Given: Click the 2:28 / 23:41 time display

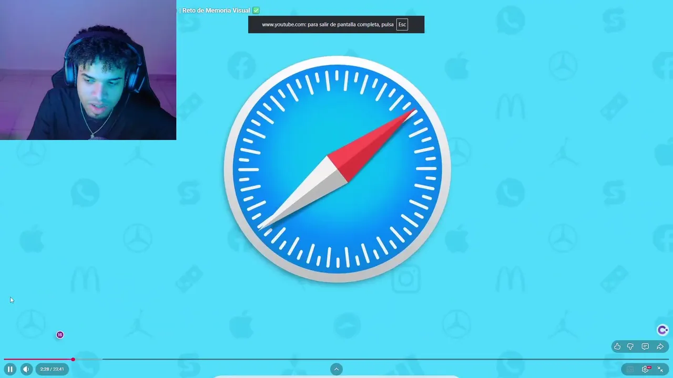Looking at the screenshot, I should pyautogui.click(x=52, y=369).
